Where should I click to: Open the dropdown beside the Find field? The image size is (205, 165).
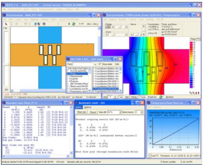coord(95,64)
